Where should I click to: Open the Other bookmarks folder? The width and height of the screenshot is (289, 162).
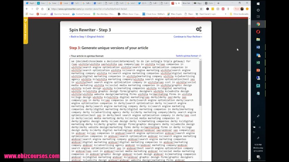(x=239, y=14)
